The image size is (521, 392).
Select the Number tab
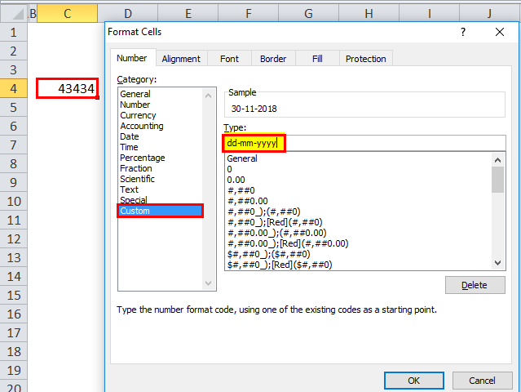[132, 58]
